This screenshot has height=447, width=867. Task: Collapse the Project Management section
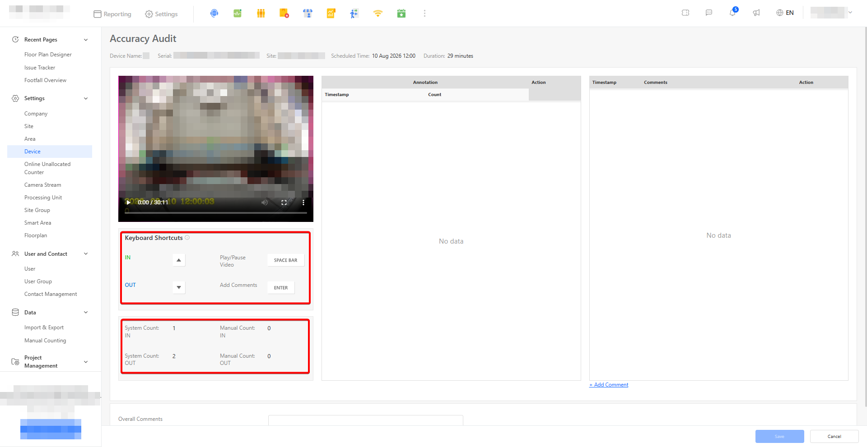[86, 362]
